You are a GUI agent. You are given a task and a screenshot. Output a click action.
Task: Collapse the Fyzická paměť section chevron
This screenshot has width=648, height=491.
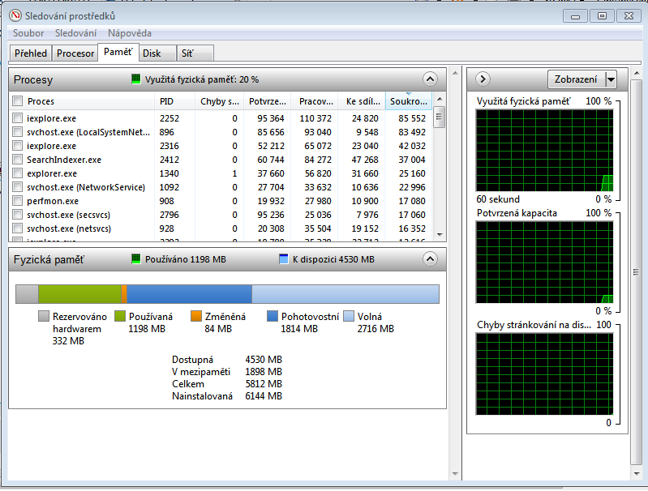[x=430, y=259]
